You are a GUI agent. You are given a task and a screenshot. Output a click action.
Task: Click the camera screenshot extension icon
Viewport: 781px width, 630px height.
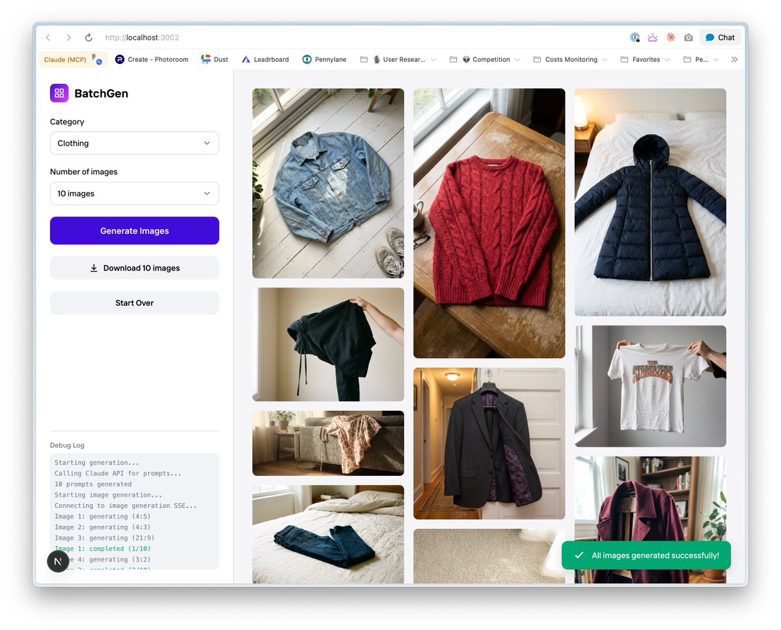click(689, 38)
